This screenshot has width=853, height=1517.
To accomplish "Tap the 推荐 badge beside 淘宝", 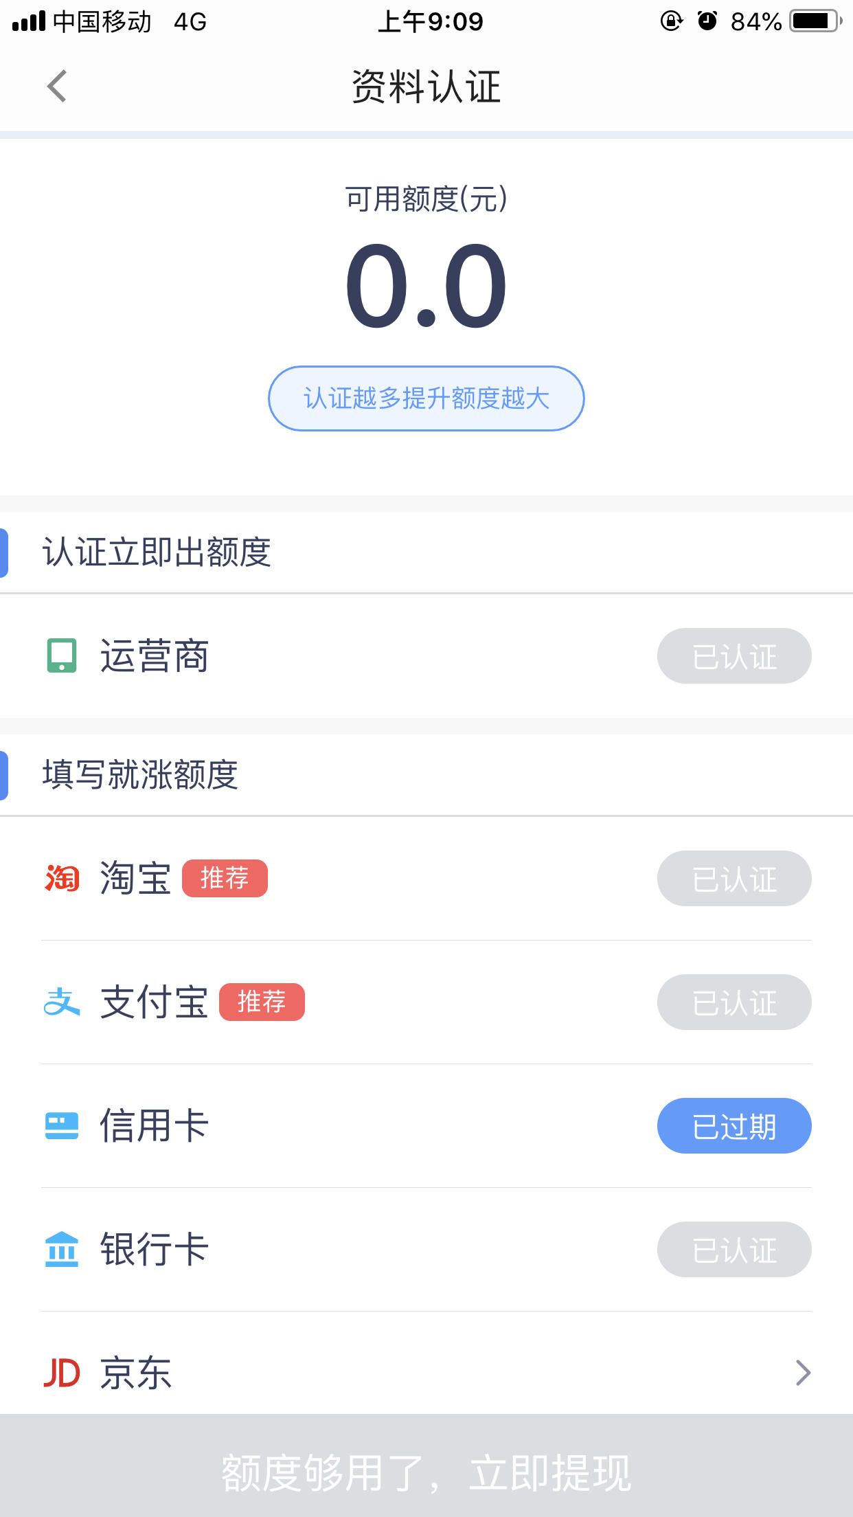I will [225, 878].
